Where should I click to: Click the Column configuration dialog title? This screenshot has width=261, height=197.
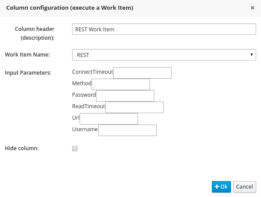coord(70,8)
